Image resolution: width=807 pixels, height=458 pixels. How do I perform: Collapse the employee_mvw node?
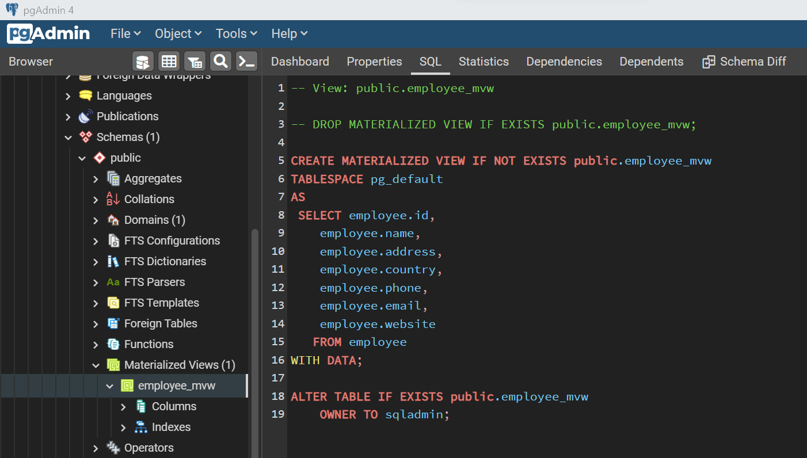(x=109, y=386)
